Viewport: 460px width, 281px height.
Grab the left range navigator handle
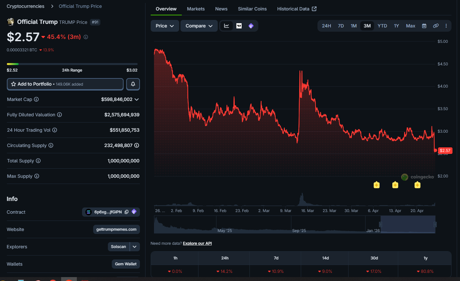coord(381,224)
